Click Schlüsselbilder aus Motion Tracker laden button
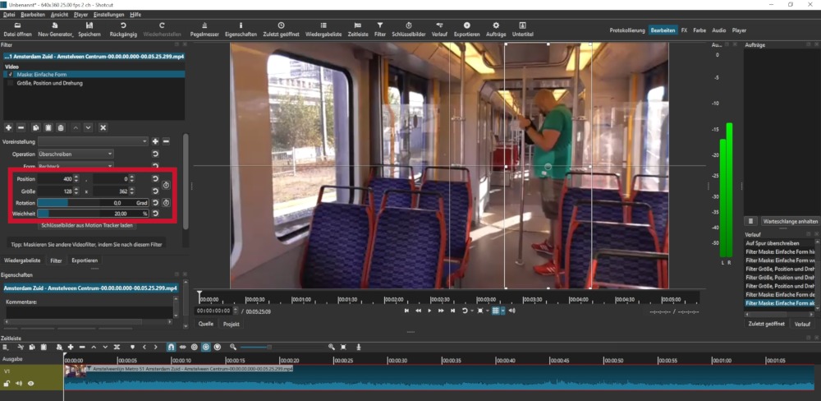 pos(86,225)
